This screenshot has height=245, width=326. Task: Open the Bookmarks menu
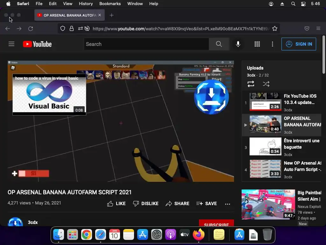pos(110,4)
